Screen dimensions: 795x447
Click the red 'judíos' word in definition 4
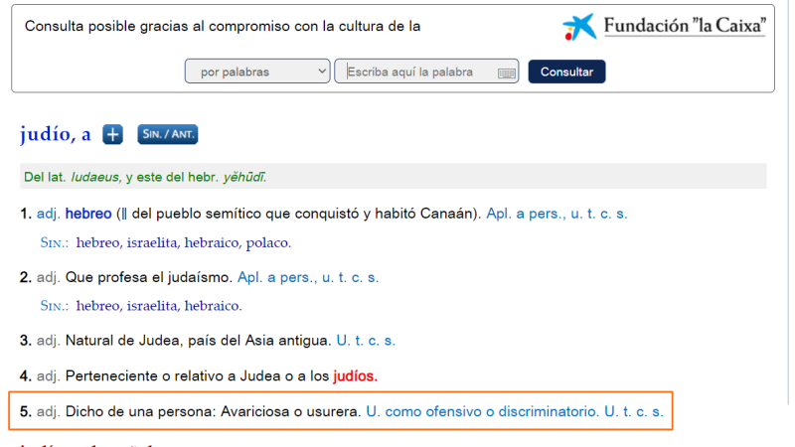tap(355, 376)
